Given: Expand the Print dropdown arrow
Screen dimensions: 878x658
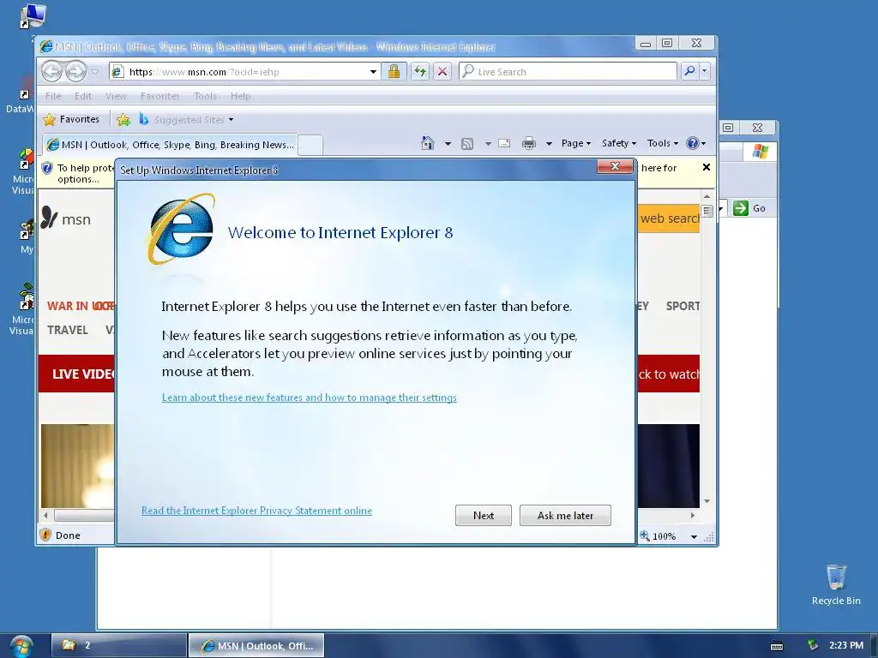Looking at the screenshot, I should (550, 144).
